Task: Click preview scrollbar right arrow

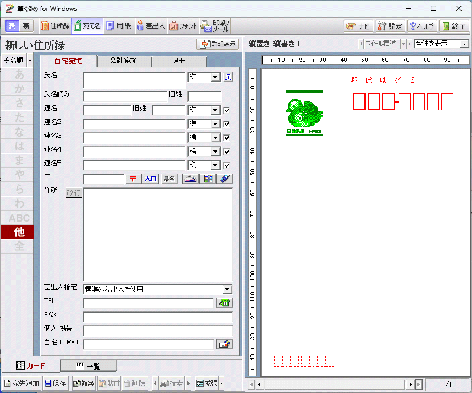Action: (x=410, y=384)
